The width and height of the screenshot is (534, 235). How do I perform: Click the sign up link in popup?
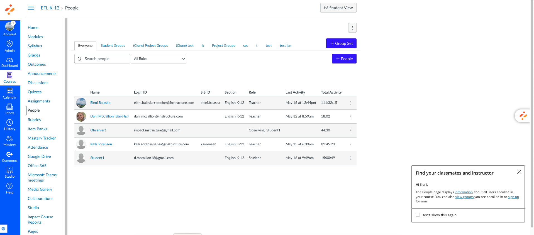[x=513, y=197]
